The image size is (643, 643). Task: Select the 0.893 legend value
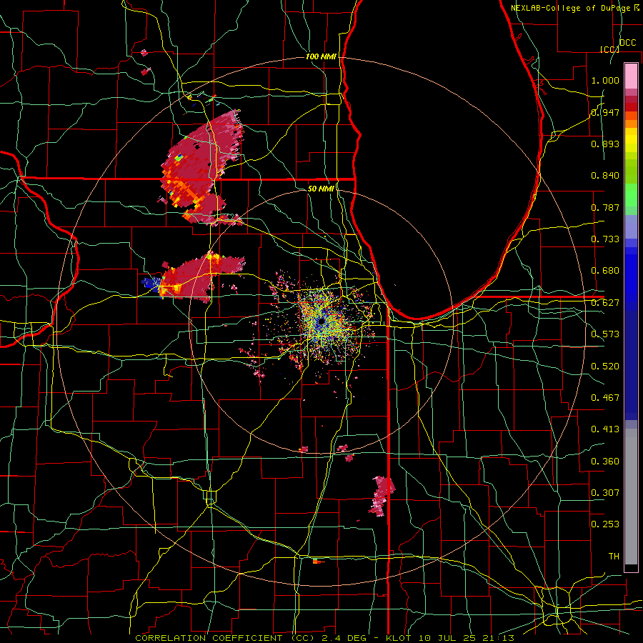[605, 144]
